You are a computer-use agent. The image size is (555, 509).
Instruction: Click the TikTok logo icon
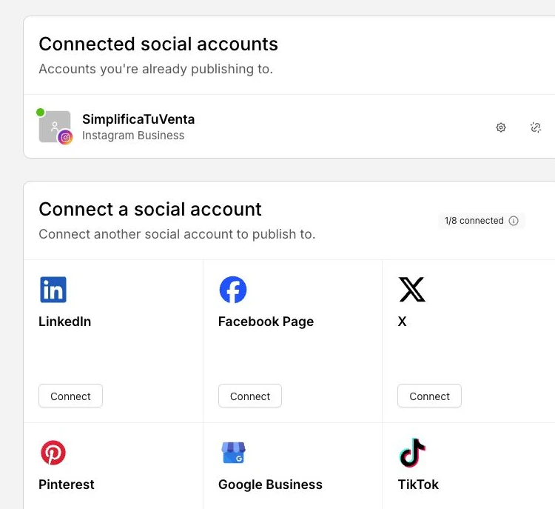[x=412, y=453]
